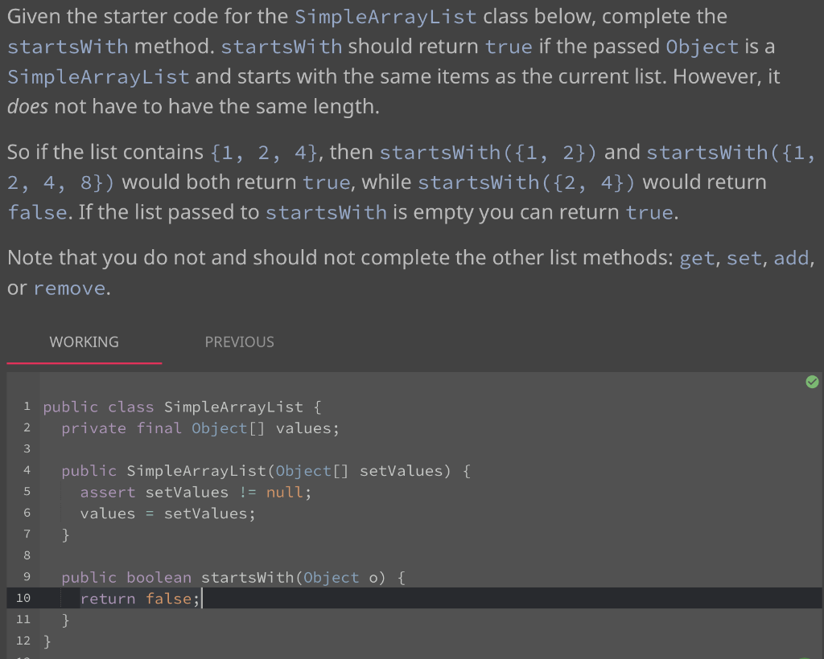This screenshot has width=824, height=659.
Task: Click line number 5 beside the assert statement
Action: point(27,491)
